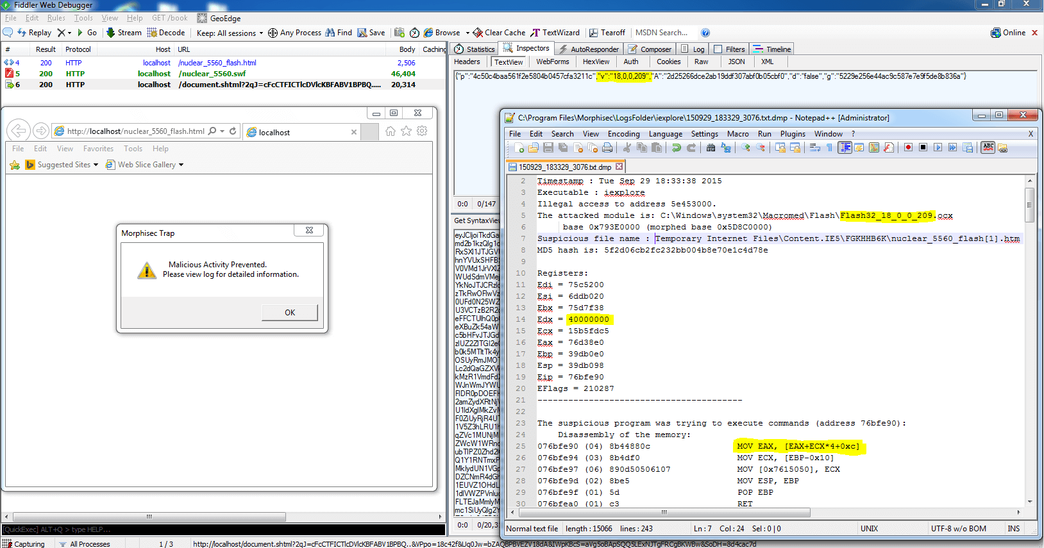1044x548 pixels.
Task: Switch to Statistics tab
Action: click(x=475, y=49)
